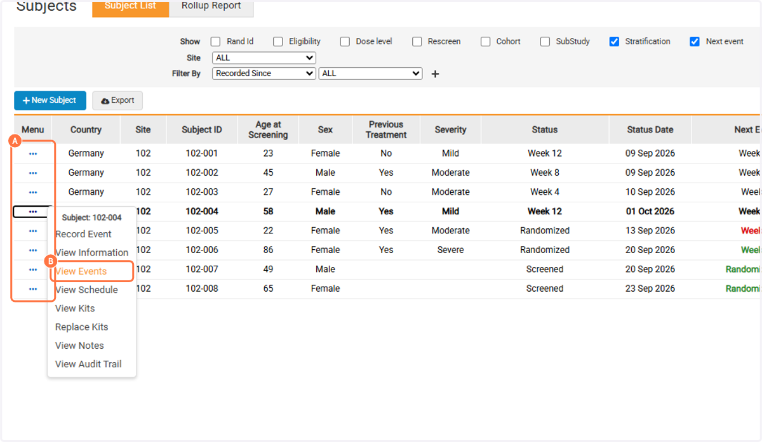This screenshot has width=762, height=442.
Task: Click the Subject ID cell 102-003
Action: coord(202,192)
